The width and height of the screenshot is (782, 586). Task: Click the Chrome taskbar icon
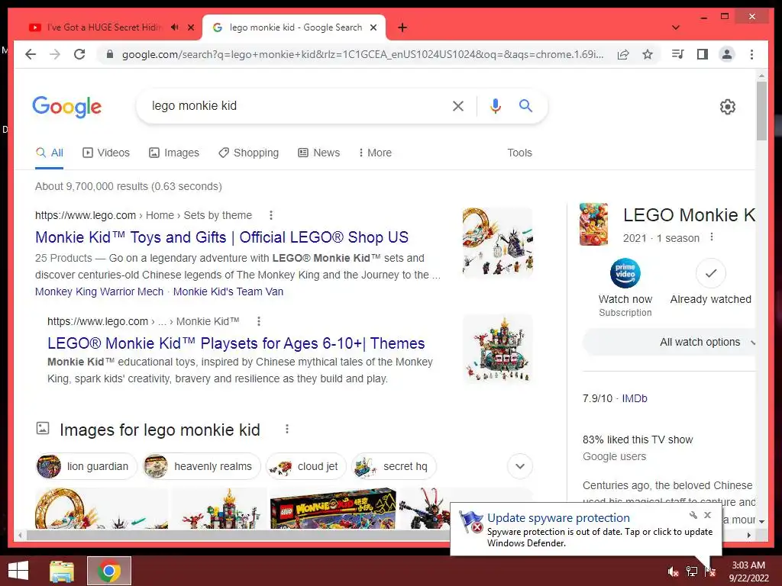pos(109,571)
